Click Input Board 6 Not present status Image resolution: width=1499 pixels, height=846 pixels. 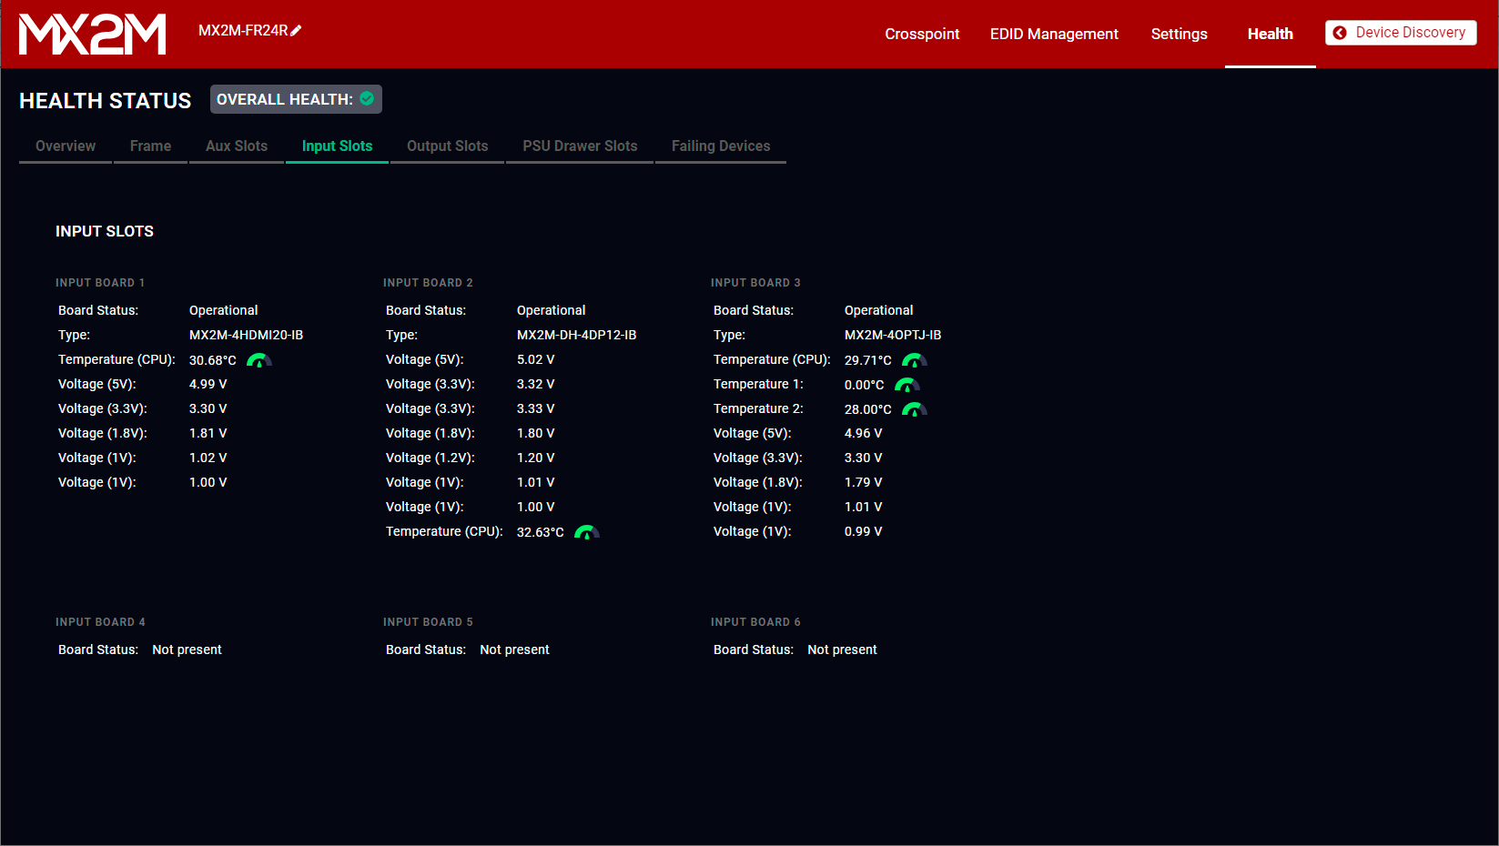tap(842, 650)
